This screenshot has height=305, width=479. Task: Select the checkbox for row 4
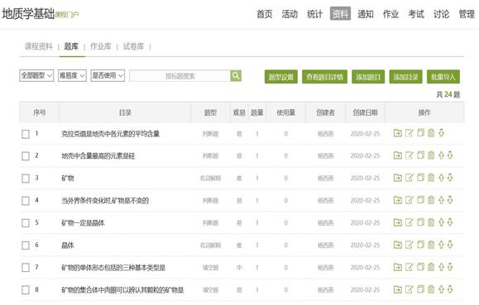(26, 201)
